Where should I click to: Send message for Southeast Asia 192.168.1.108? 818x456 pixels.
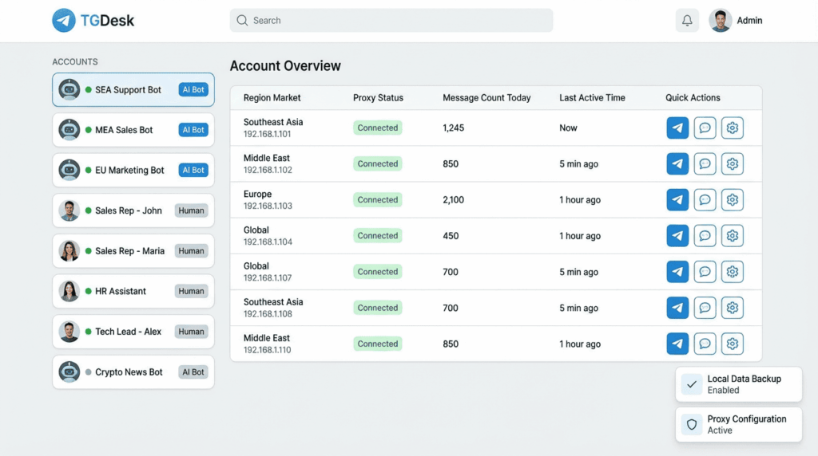click(677, 308)
